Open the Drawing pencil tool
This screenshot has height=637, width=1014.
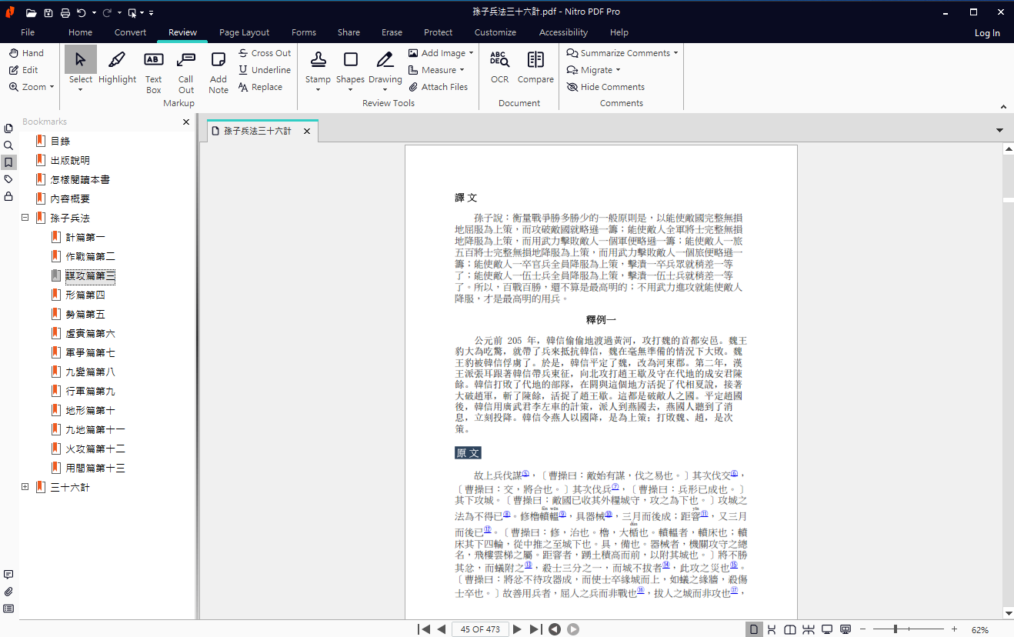click(x=385, y=68)
